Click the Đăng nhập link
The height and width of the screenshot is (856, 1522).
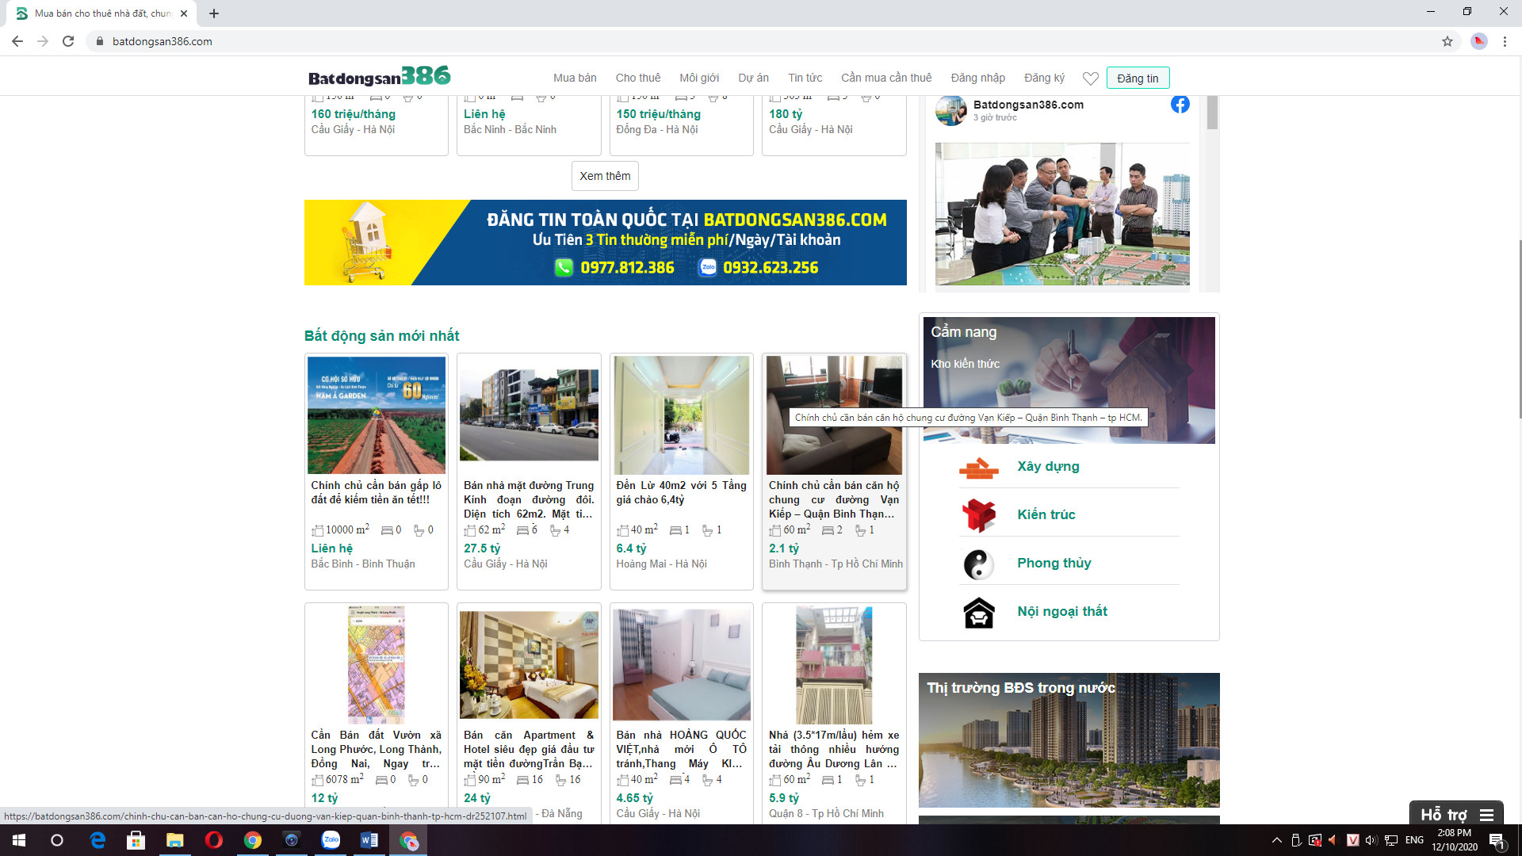(977, 78)
